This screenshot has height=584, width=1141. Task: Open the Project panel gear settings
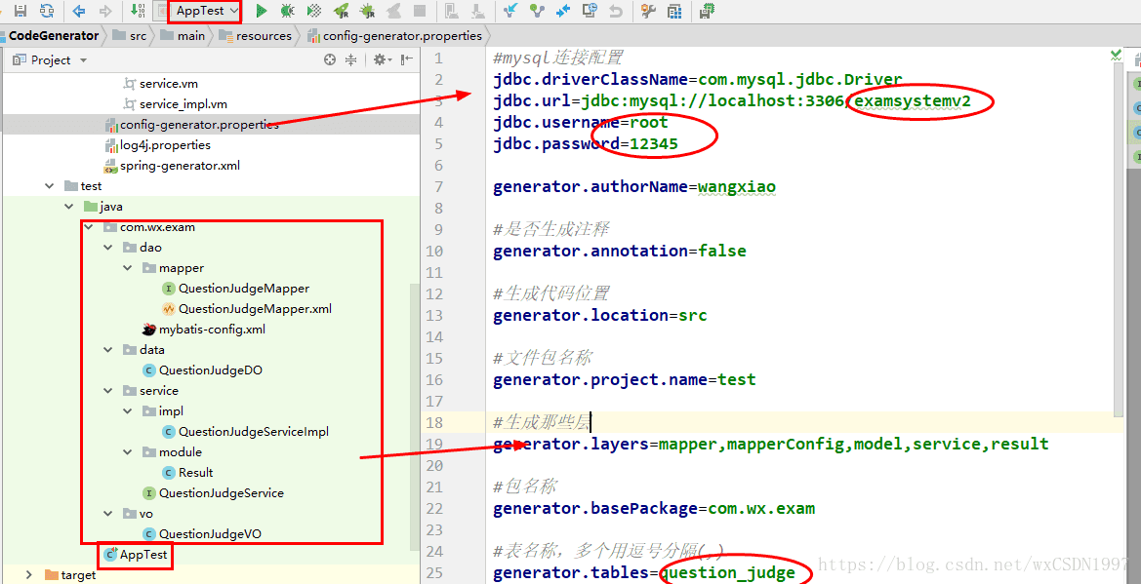[x=381, y=60]
